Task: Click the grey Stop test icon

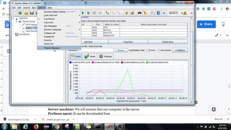Action: tap(94, 13)
